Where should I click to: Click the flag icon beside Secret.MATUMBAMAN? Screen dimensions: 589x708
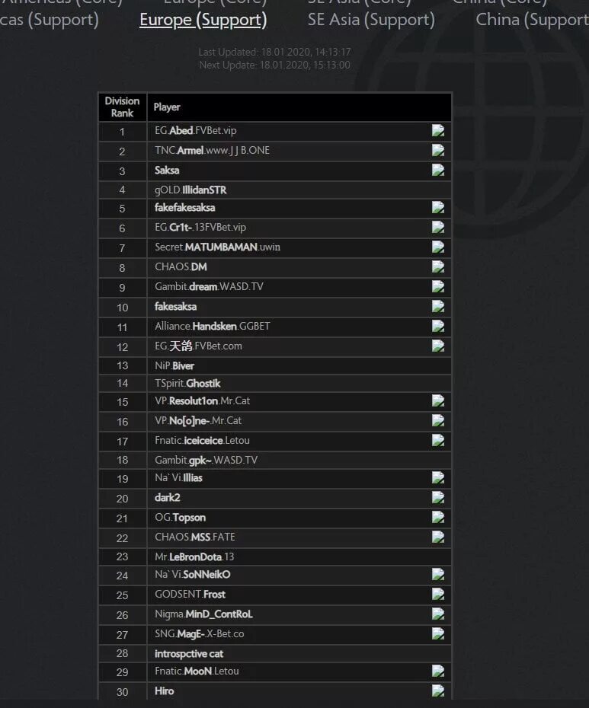point(438,247)
